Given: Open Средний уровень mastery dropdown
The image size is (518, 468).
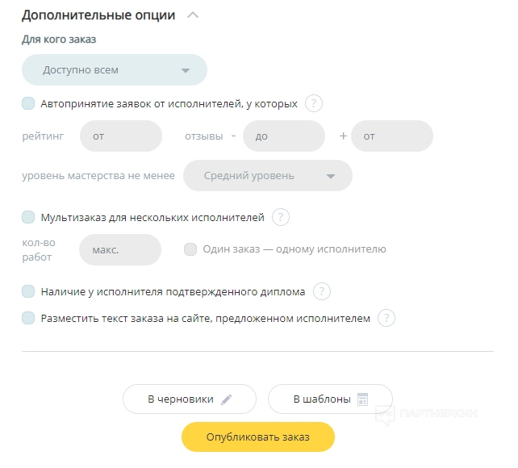Looking at the screenshot, I should coord(267,176).
